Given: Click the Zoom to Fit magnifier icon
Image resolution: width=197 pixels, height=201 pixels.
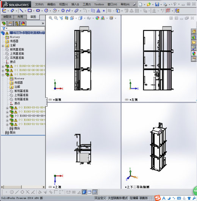Looking at the screenshot, I should 51,18.
